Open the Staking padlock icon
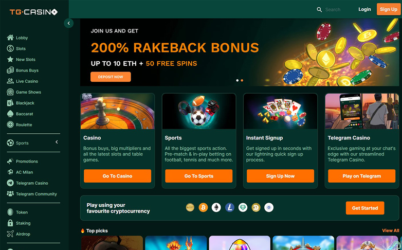 coord(10,223)
